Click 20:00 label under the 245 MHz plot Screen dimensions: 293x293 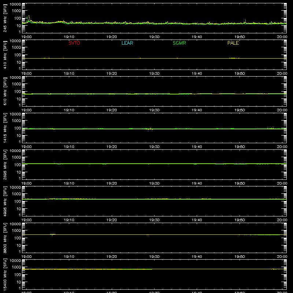[x=282, y=37]
